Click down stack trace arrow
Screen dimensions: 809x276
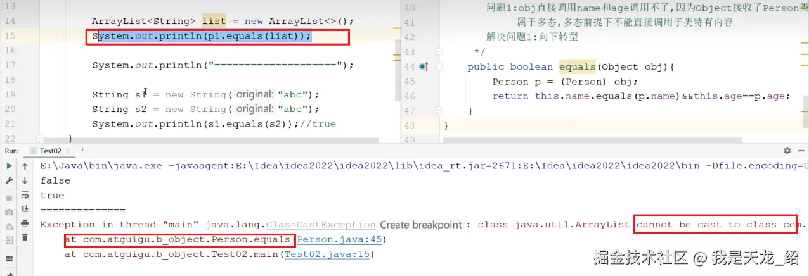(x=25, y=180)
